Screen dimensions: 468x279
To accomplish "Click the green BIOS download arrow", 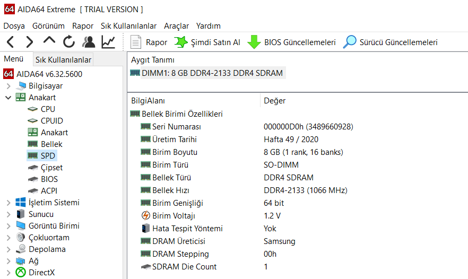I will [254, 42].
